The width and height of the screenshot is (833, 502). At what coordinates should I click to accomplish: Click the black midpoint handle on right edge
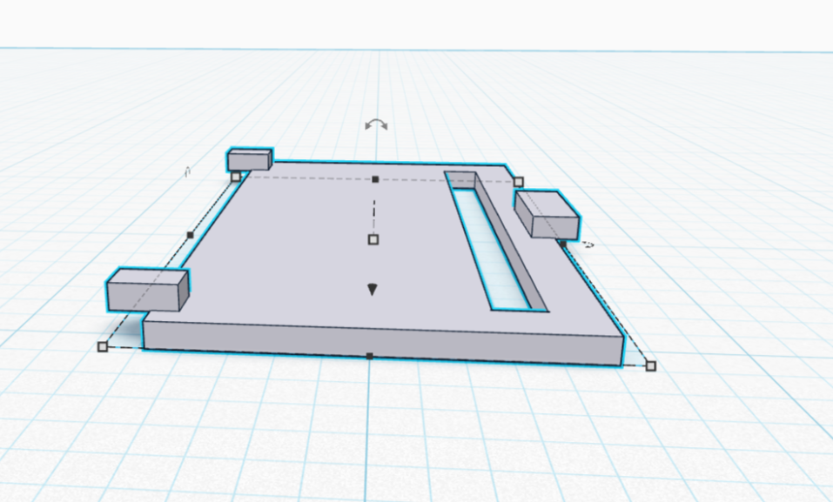click(563, 244)
